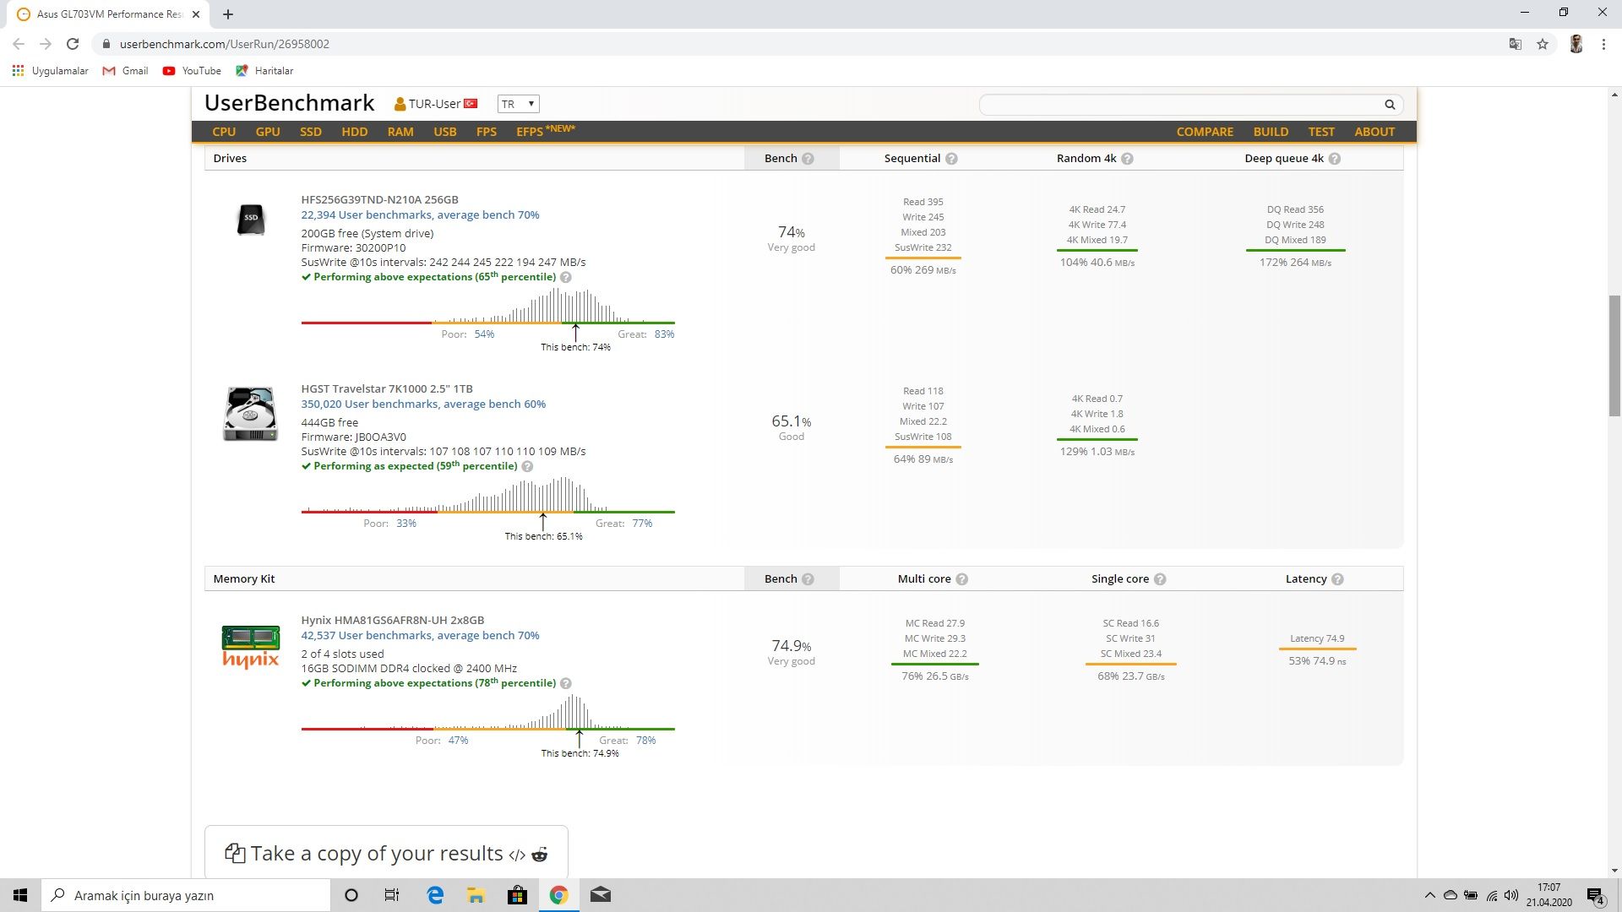Open HFS256G39TND-N210A 256GB drive link

pyautogui.click(x=379, y=200)
